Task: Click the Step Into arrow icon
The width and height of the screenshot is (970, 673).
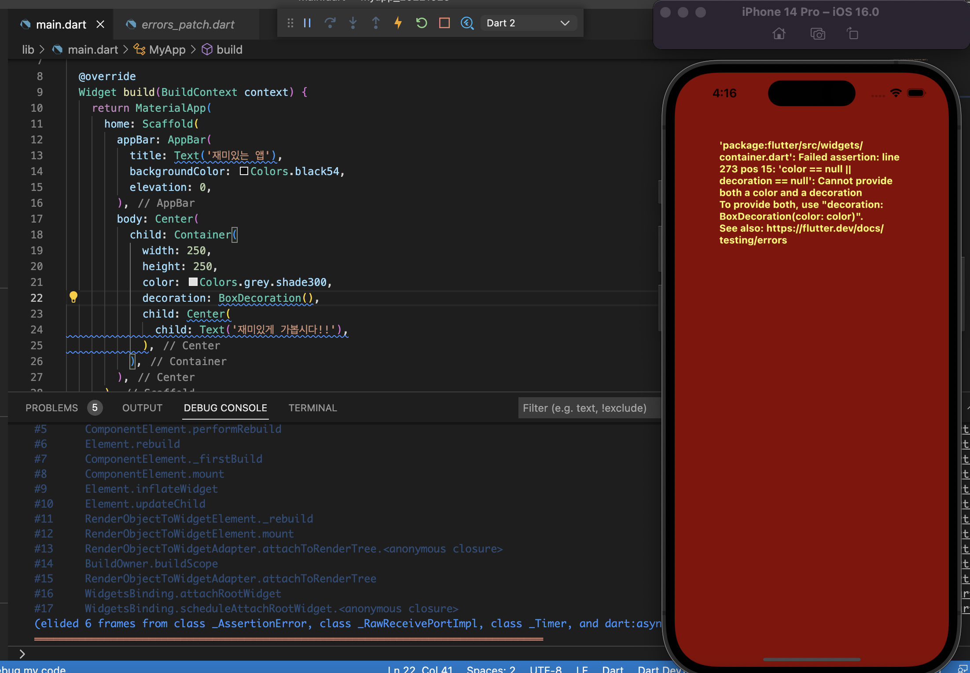Action: (353, 23)
